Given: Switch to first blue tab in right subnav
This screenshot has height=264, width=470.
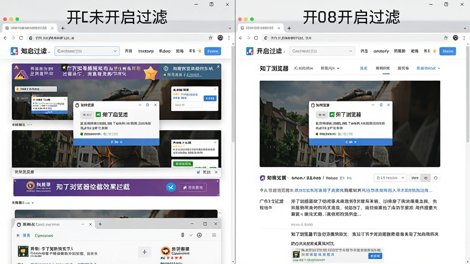Looking at the screenshot, I should (x=364, y=68).
